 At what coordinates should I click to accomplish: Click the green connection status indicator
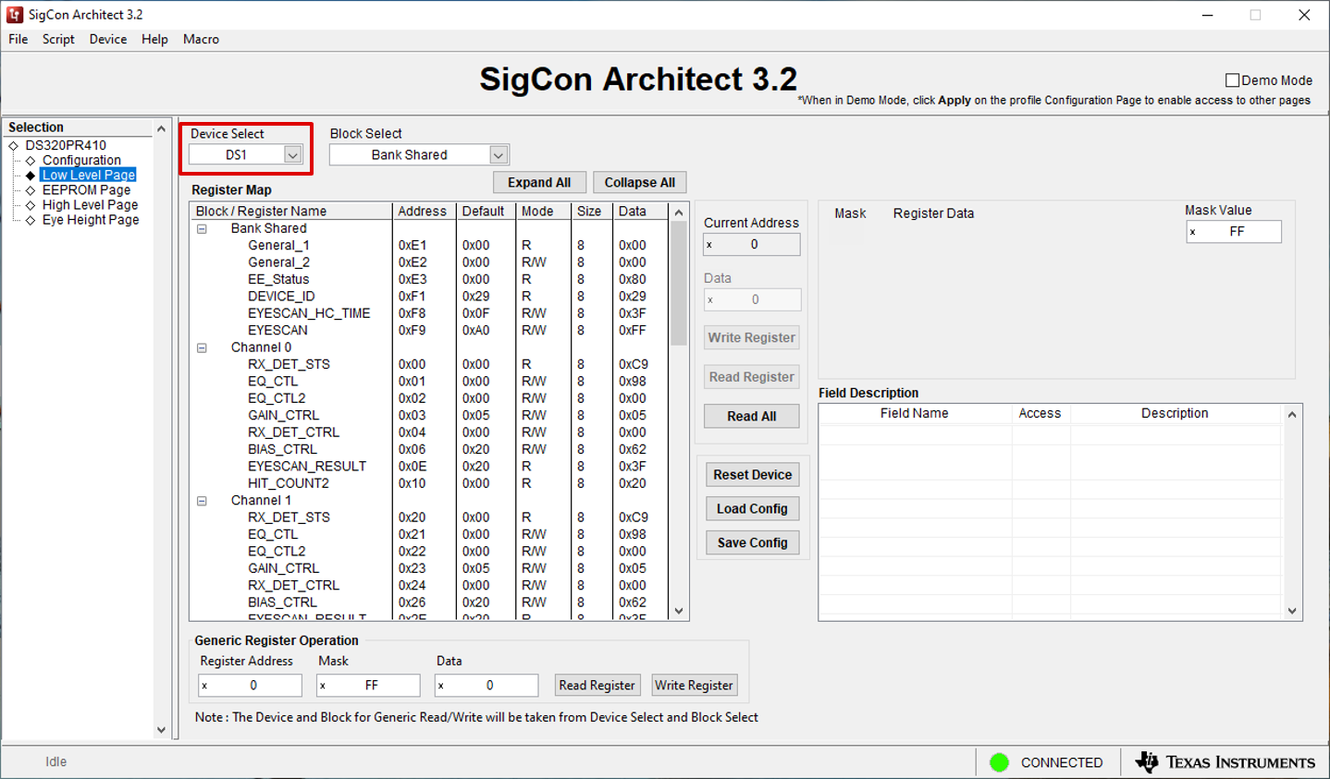pos(999,762)
